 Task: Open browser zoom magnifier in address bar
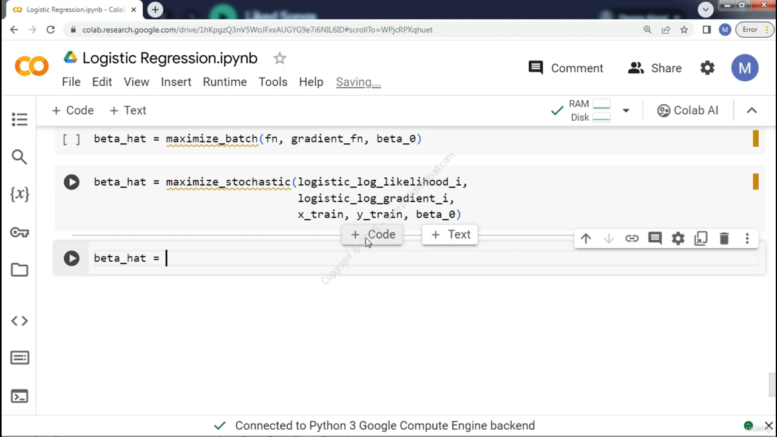tap(648, 29)
